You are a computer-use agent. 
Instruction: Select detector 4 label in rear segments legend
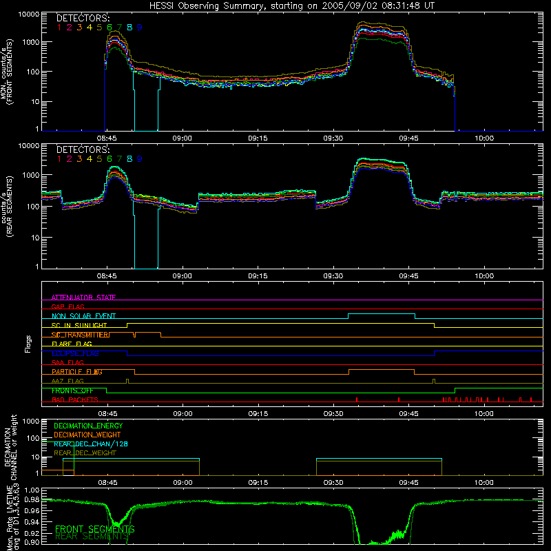90,159
